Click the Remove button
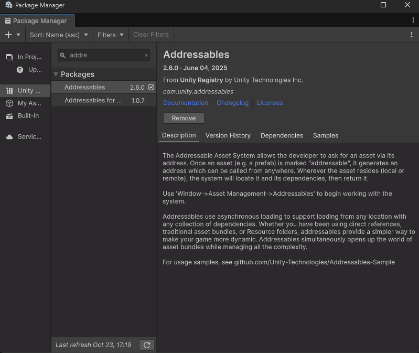Viewport: 419px width, 353px height. click(x=184, y=118)
